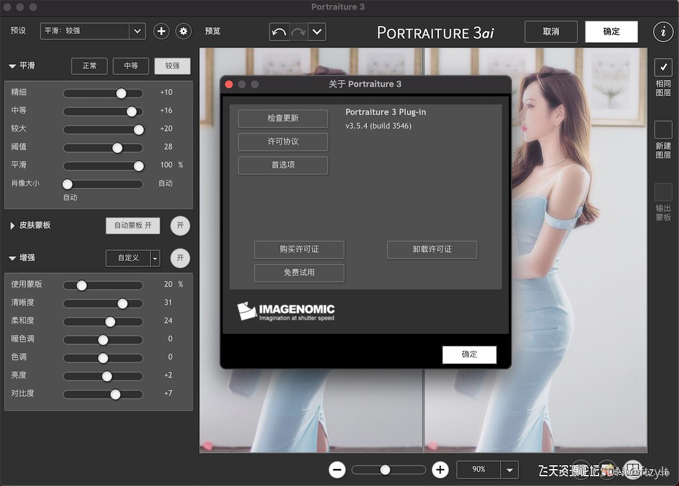Open 首选项 in About dialog
This screenshot has width=679, height=486.
(283, 165)
